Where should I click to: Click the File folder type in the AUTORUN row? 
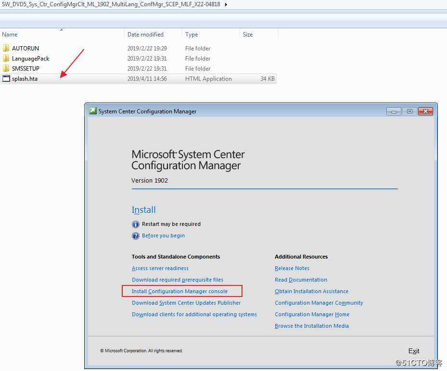[x=198, y=49]
